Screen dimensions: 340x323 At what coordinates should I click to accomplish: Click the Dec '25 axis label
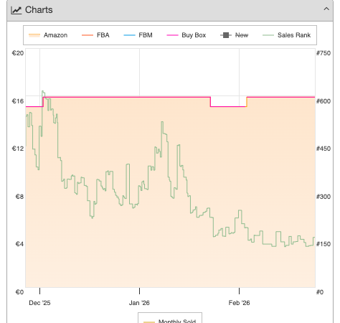pyautogui.click(x=39, y=303)
